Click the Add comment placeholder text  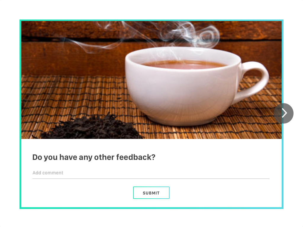[48, 173]
